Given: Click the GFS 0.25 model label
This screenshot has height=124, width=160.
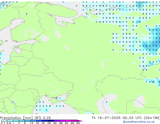Looking at the screenshot, I should tap(43, 118).
